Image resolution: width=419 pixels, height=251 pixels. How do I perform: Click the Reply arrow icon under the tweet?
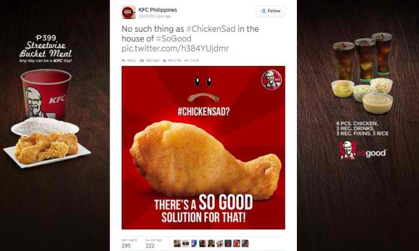coord(123,61)
